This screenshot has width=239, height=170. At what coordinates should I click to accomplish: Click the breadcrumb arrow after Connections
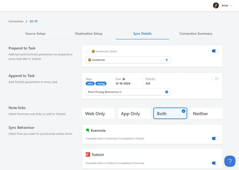point(26,22)
